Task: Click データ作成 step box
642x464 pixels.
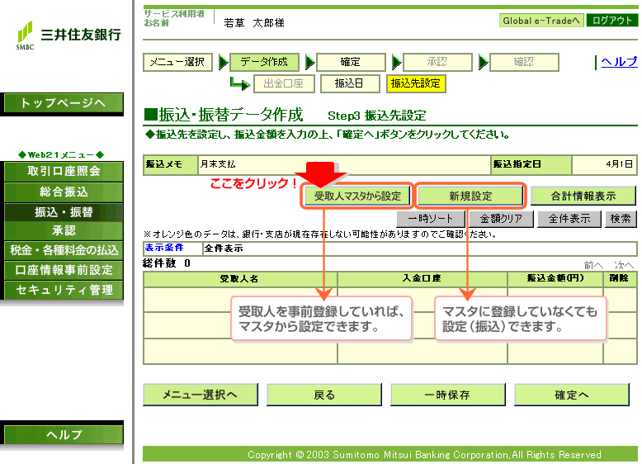Action: pyautogui.click(x=265, y=62)
